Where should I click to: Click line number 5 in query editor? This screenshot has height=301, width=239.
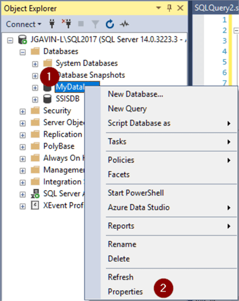[225, 62]
